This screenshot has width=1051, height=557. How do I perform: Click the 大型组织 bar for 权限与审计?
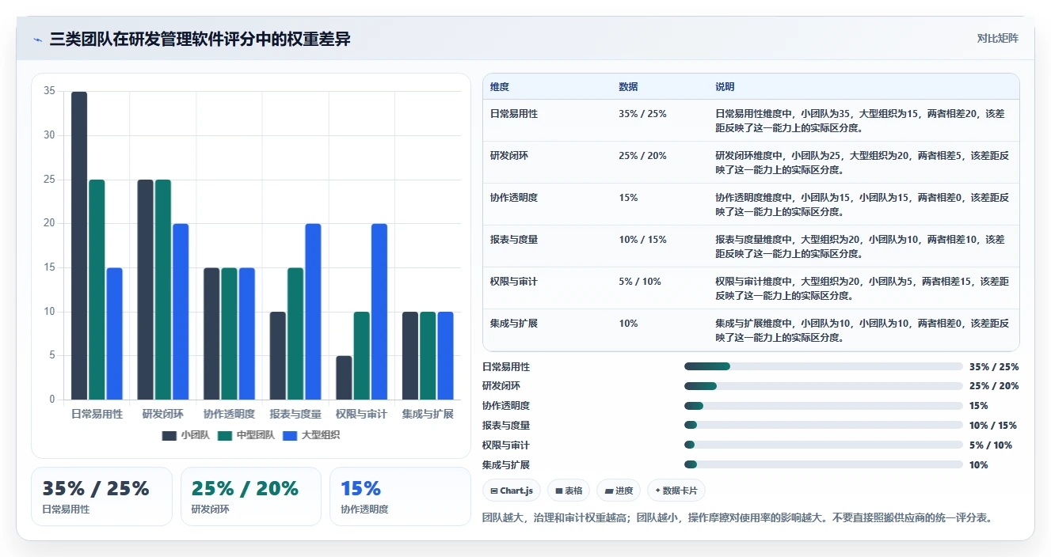coord(379,312)
